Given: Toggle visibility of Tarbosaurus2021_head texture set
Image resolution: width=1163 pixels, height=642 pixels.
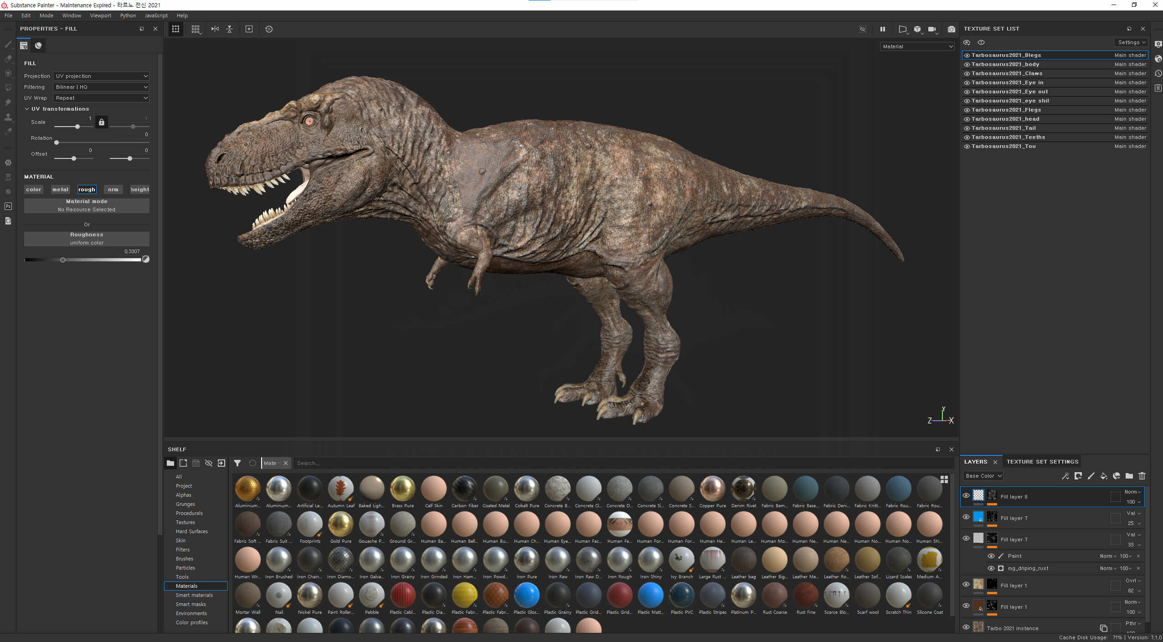Looking at the screenshot, I should pyautogui.click(x=967, y=119).
